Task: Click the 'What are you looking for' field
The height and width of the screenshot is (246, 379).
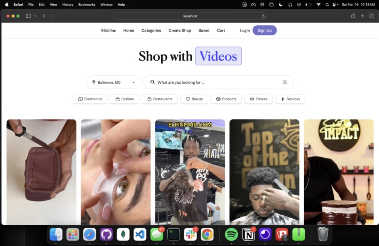Action: point(219,82)
